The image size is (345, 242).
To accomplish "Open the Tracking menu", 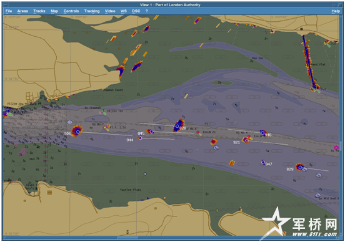I will (x=92, y=11).
